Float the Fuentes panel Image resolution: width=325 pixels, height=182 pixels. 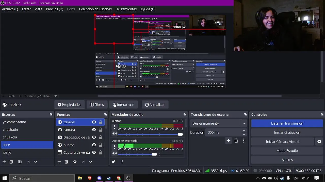(x=105, y=115)
